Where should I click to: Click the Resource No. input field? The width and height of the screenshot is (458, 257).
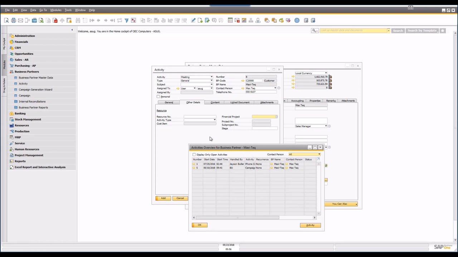[x=200, y=117]
